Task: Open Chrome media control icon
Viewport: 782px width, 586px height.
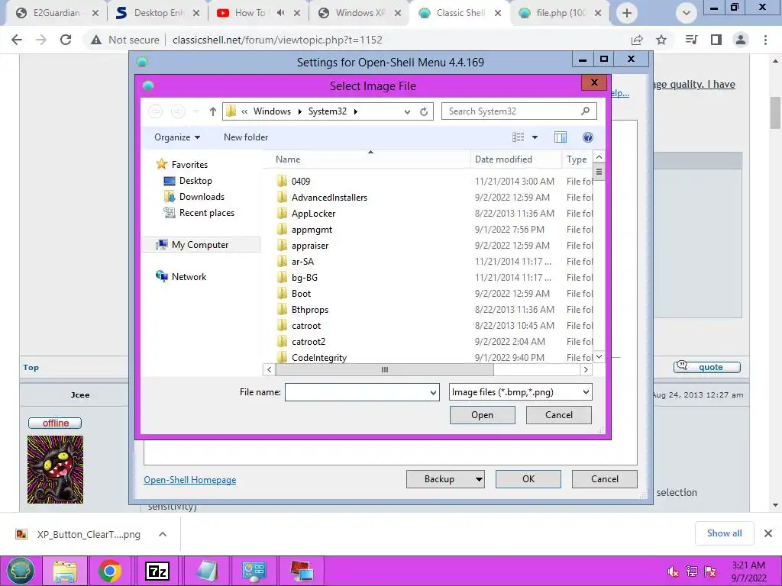Action: coord(691,40)
